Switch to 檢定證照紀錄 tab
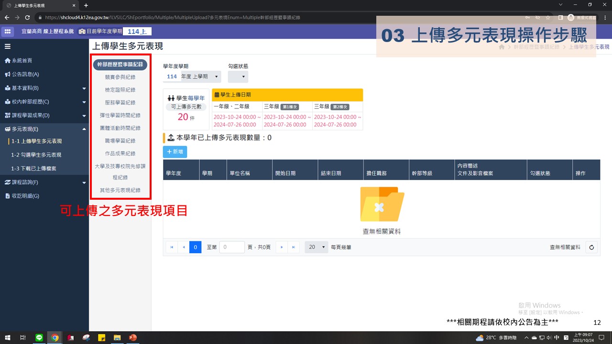The height and width of the screenshot is (344, 612). point(120,90)
